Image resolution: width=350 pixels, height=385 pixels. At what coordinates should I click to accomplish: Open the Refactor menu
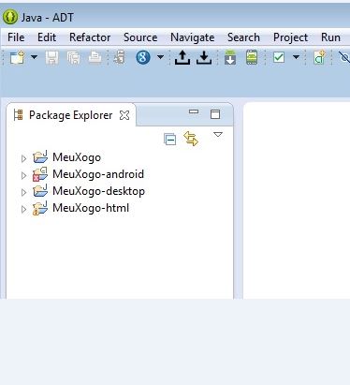(90, 37)
